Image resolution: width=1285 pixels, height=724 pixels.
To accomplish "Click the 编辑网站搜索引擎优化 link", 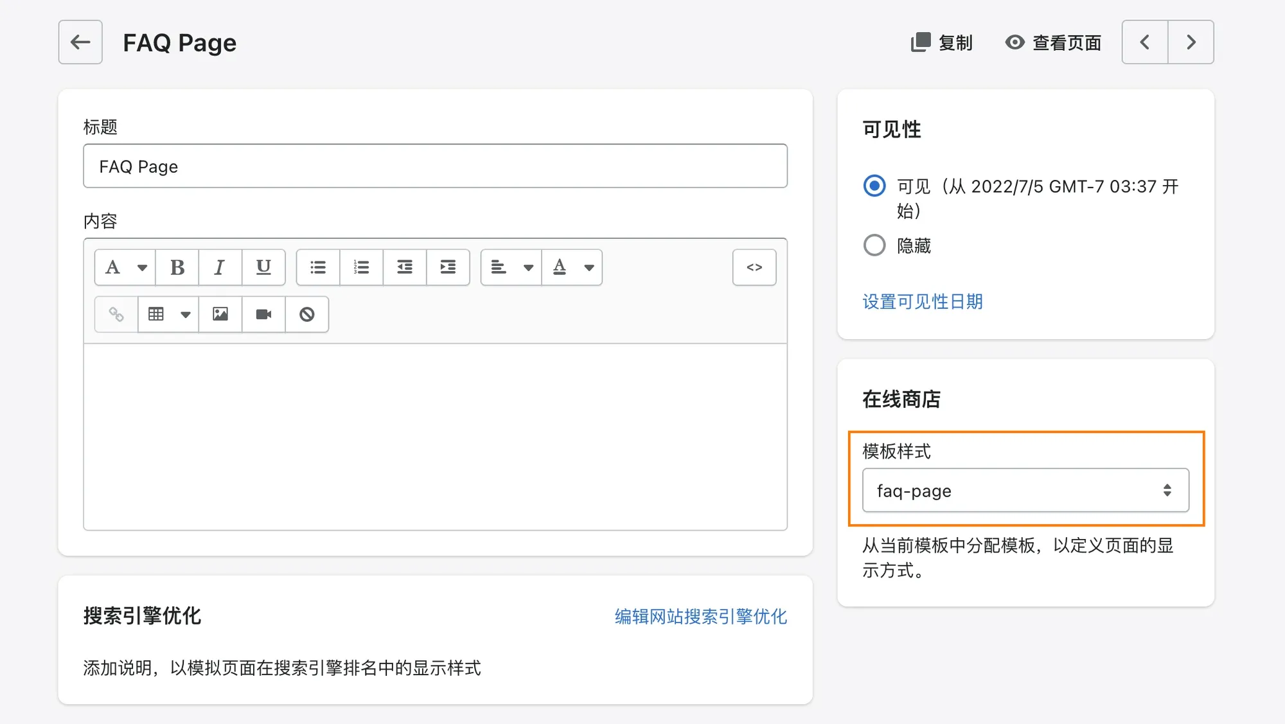I will click(x=700, y=616).
